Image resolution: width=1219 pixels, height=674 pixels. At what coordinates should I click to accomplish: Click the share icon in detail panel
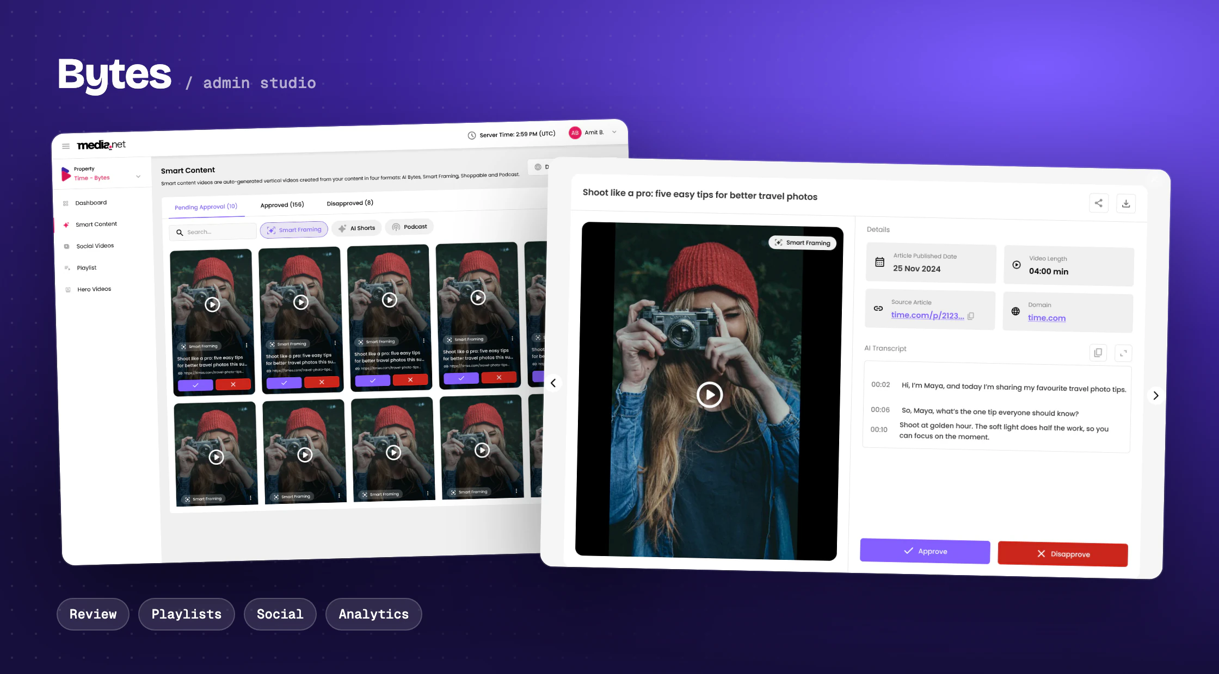pos(1099,203)
